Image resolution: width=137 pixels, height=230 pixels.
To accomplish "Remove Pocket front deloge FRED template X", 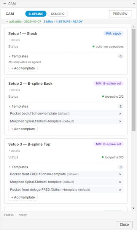I will 120,190.
